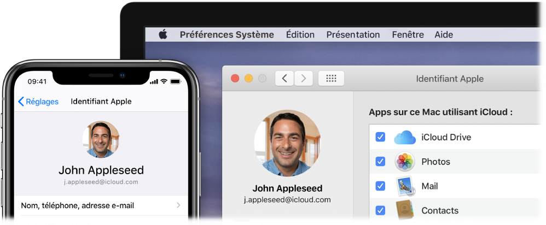Image resolution: width=546 pixels, height=225 pixels.
Task: Go forward with the right arrow button
Action: (x=303, y=79)
